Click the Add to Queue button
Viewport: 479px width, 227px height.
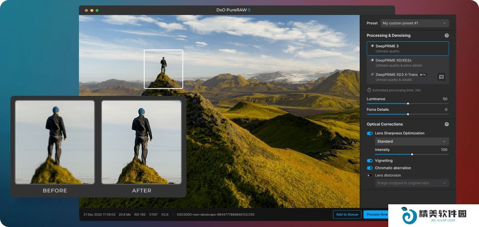pos(347,214)
